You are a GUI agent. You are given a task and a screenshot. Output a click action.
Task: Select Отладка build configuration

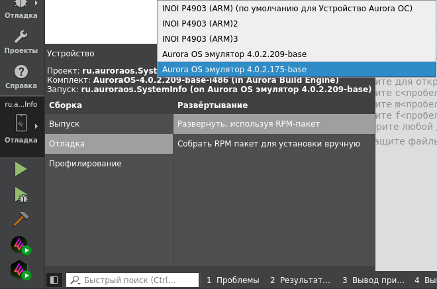[x=109, y=144]
